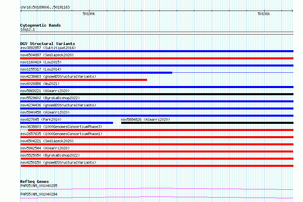Screen dimensions: 303x202
Task: Select the blue bar under esv3892857
Action: pos(157,51)
